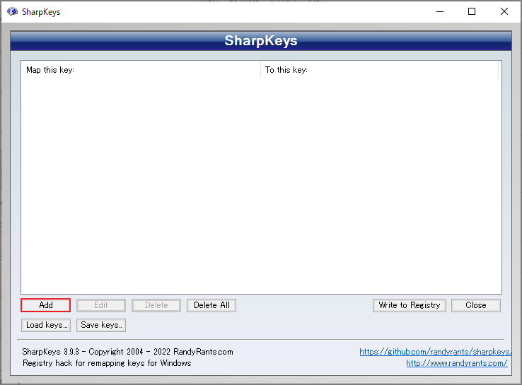Select the 'Map this key' column header
This screenshot has height=385, width=522.
141,70
